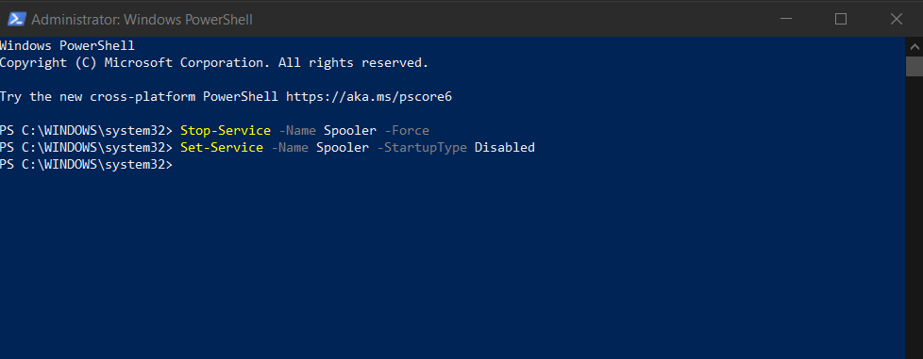923x359 pixels.
Task: Click the https://aka.ms/pscore6 URL
Action: (x=369, y=97)
